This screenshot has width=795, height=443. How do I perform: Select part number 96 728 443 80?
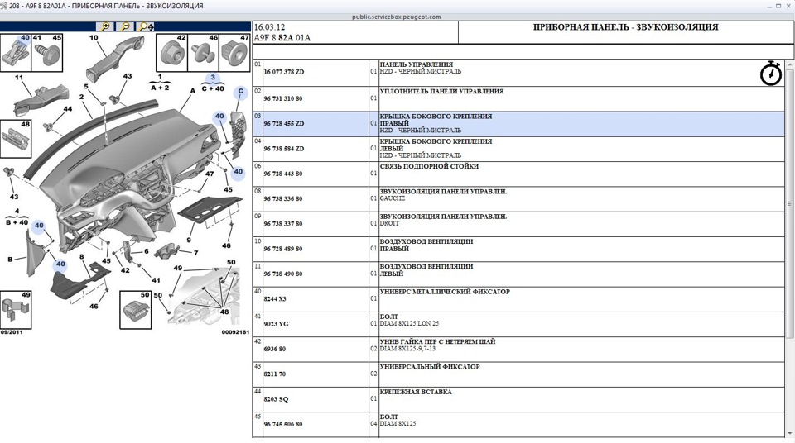point(283,174)
